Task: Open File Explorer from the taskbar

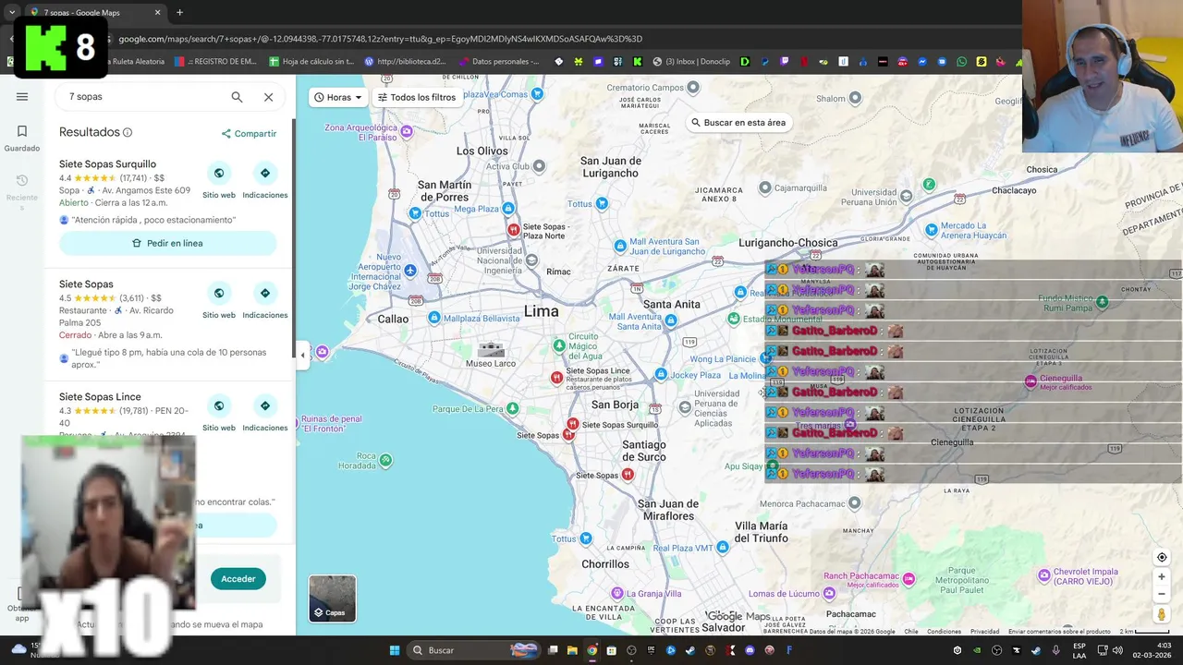Action: pos(572,650)
